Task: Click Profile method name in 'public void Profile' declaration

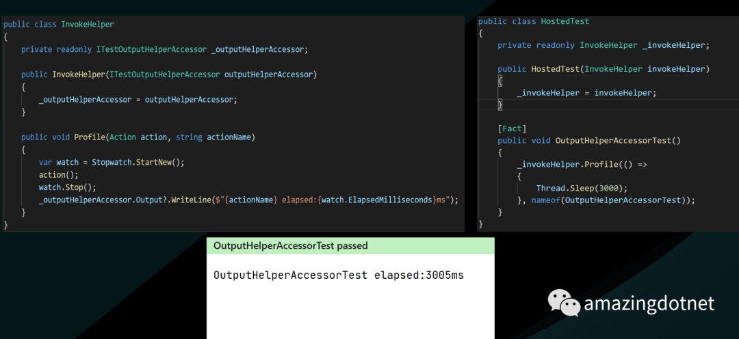Action: click(90, 137)
